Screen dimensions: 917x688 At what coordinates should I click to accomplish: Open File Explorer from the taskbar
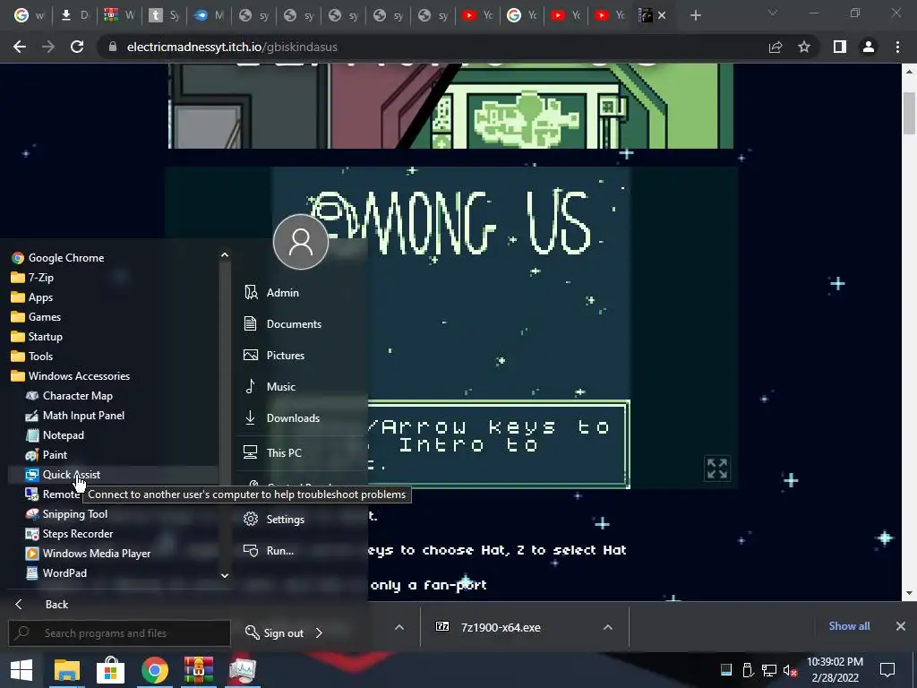pos(66,670)
